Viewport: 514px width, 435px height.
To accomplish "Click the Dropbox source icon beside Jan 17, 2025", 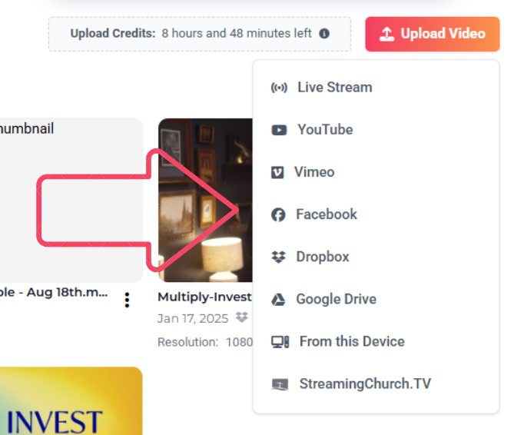I will 242,317.
